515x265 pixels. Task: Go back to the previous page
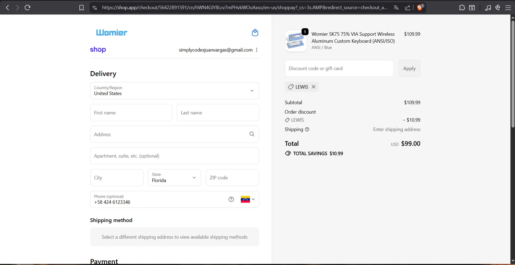coord(7,8)
